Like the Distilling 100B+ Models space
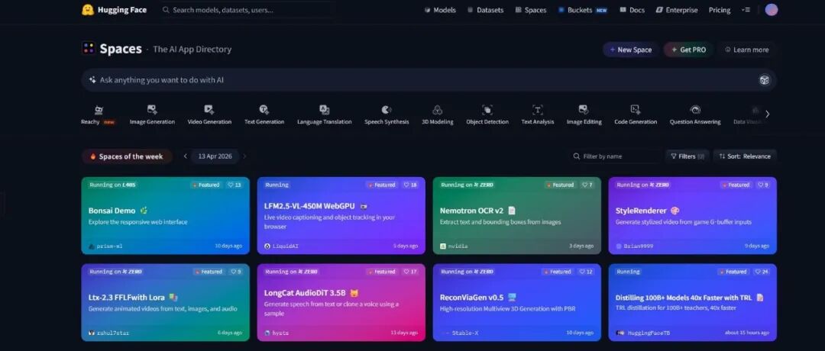 coord(762,272)
